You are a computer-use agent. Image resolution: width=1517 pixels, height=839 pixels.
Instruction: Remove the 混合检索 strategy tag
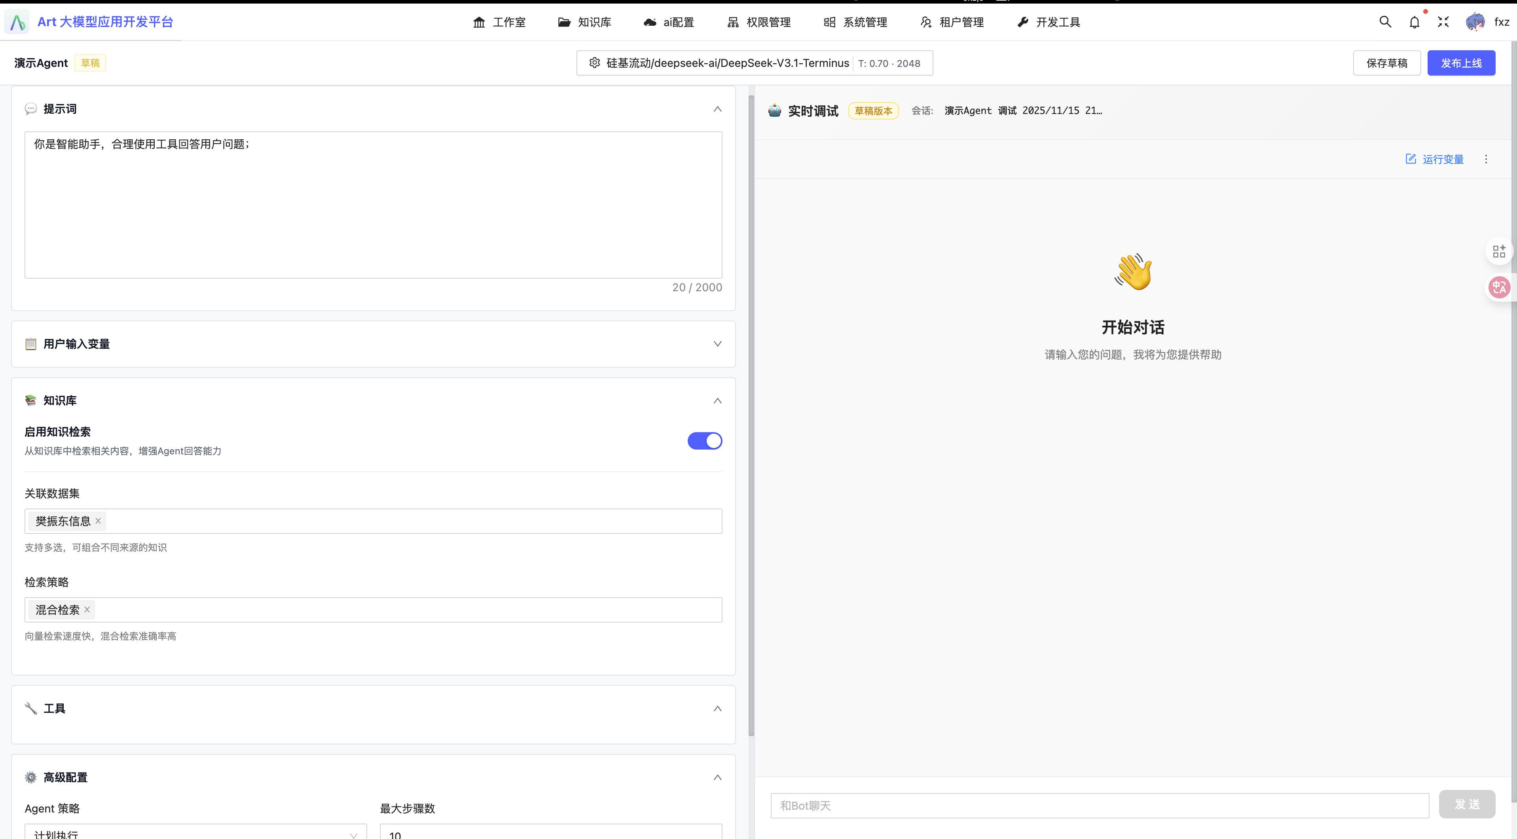87,609
